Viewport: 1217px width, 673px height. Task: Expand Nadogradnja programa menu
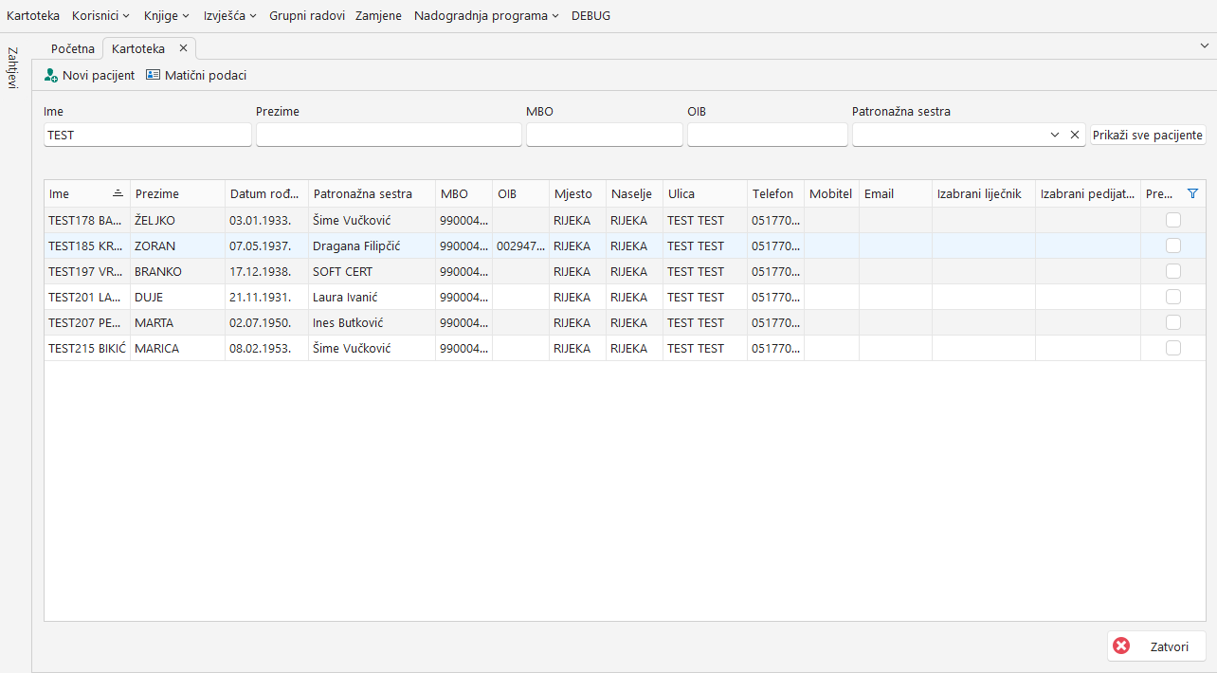pyautogui.click(x=486, y=16)
